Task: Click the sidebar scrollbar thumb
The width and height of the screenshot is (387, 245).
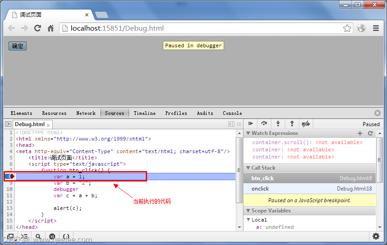Action: point(379,160)
